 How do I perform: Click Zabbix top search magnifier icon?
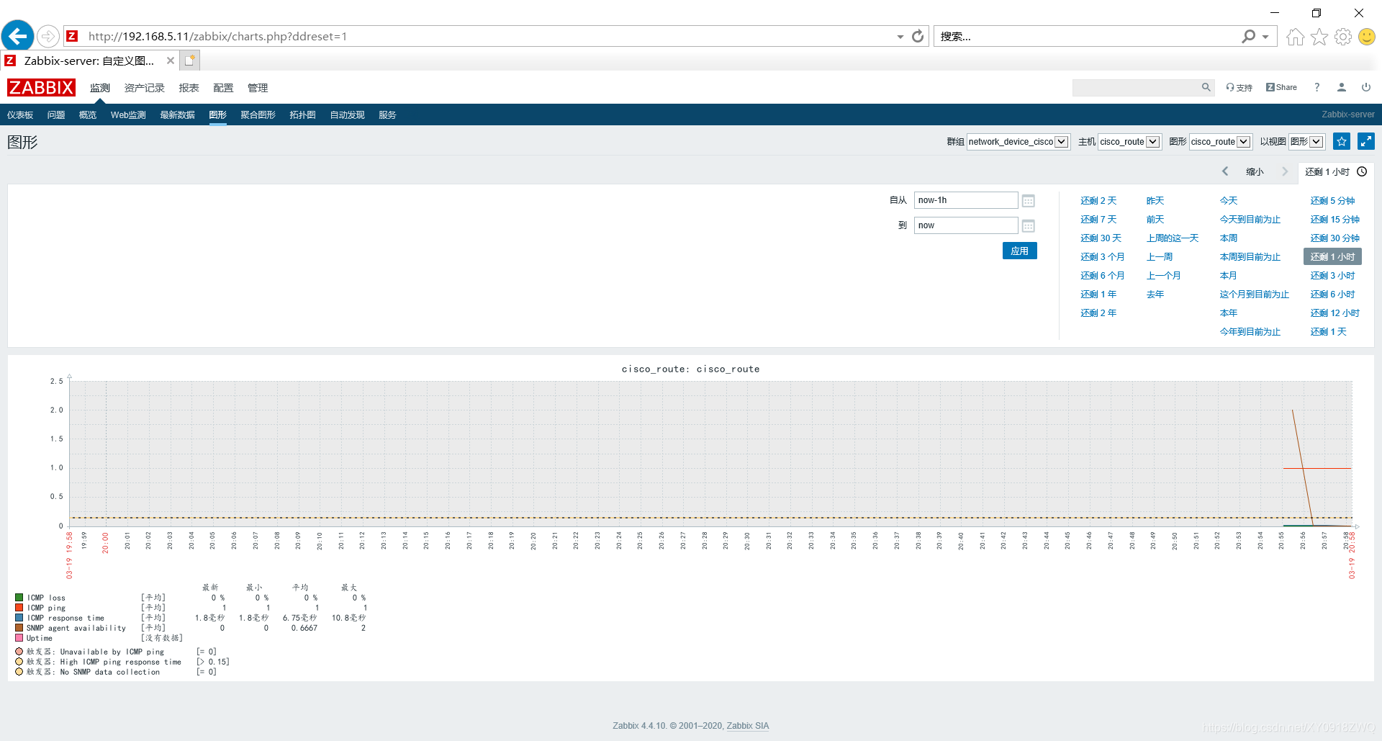click(x=1206, y=87)
